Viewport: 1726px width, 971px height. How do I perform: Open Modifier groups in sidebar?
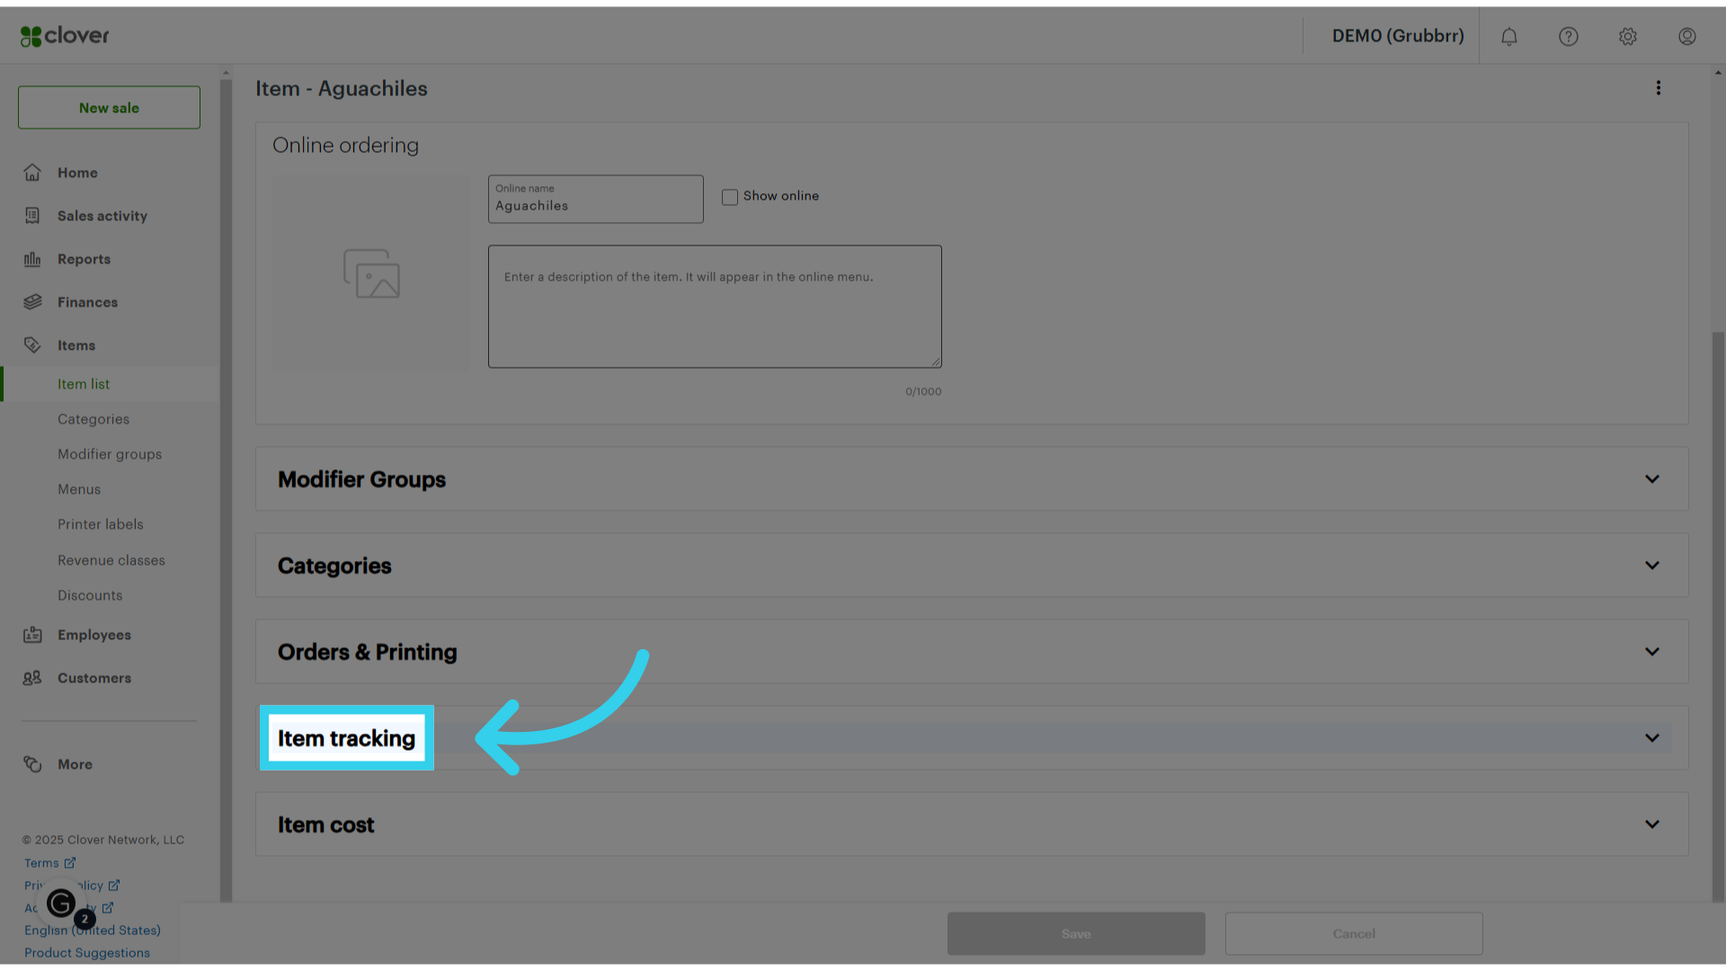tap(110, 454)
